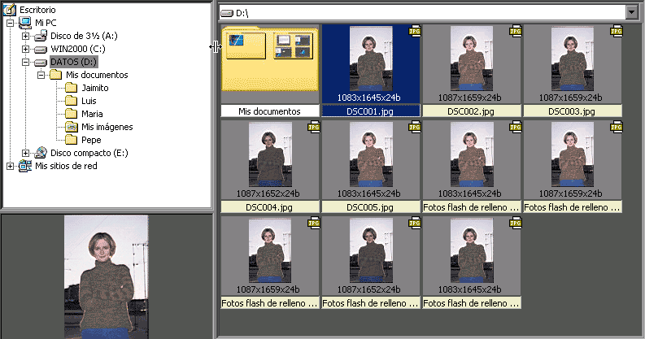Screen dimensions: 645x339
Task: Collapse the Mis documentos tree node
Action: point(41,75)
